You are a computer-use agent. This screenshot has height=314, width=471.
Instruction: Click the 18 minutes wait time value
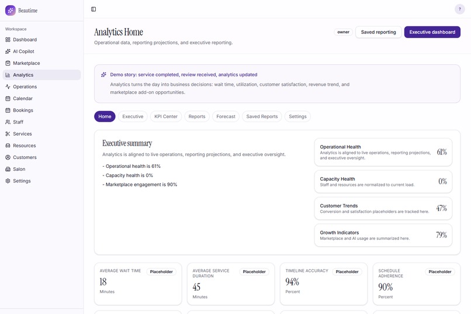pyautogui.click(x=103, y=282)
